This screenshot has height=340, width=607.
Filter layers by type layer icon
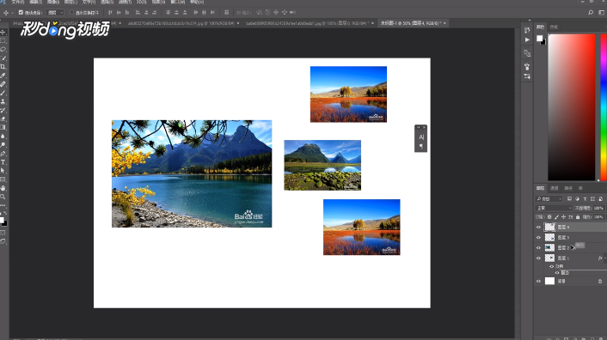click(x=585, y=198)
